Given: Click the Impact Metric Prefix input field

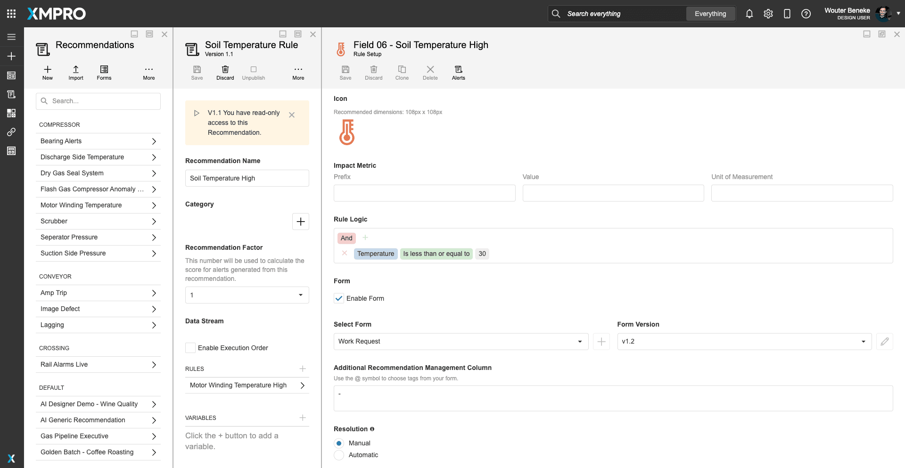Looking at the screenshot, I should pyautogui.click(x=424, y=193).
